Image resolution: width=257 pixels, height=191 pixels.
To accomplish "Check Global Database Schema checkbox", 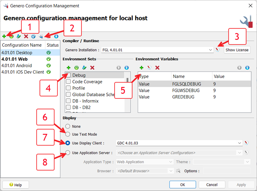I will point(68,94).
